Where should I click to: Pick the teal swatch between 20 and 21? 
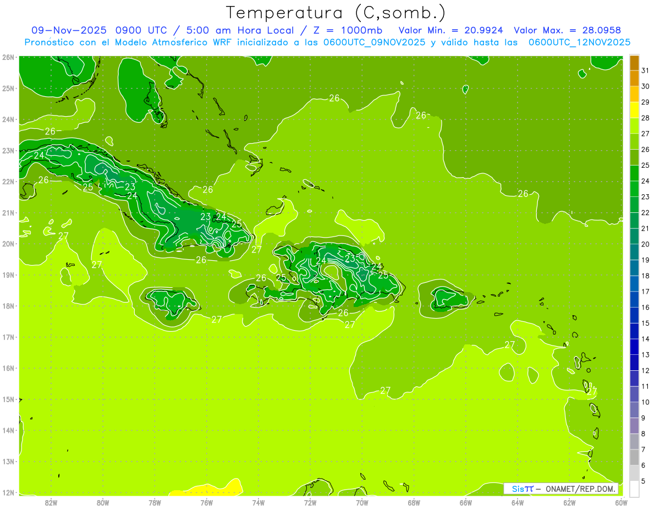click(634, 237)
